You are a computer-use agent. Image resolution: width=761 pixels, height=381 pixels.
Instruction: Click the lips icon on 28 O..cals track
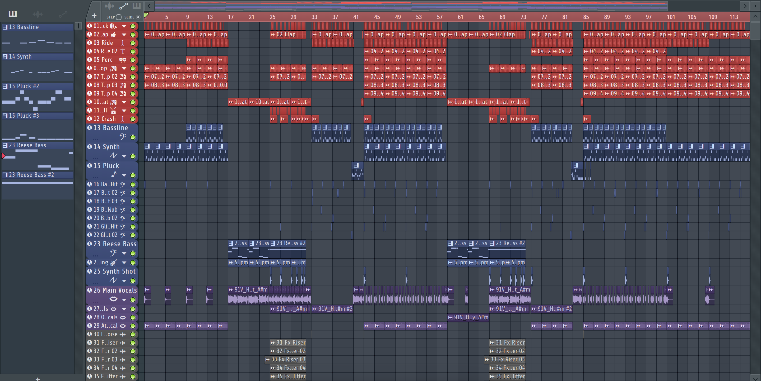click(123, 318)
